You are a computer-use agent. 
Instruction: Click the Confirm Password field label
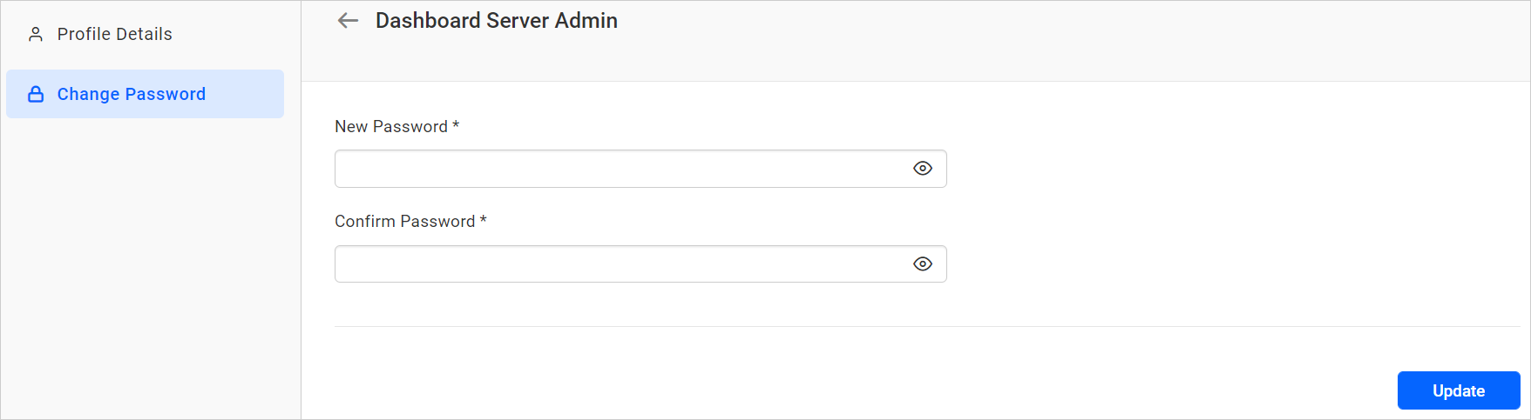(404, 222)
